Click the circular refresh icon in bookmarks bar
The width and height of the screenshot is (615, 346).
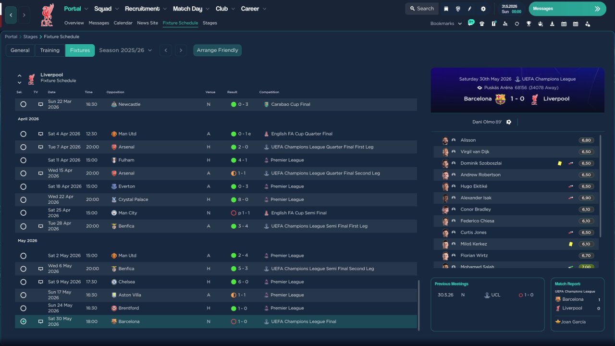517,24
